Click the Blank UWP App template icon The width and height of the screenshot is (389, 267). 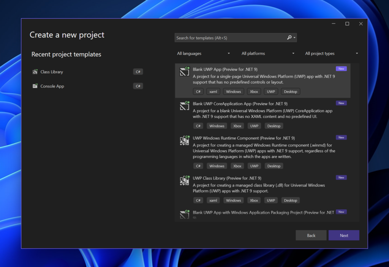(184, 71)
